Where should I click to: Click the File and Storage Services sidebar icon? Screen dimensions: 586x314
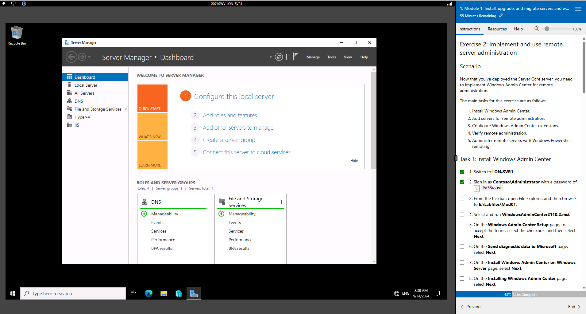click(70, 109)
